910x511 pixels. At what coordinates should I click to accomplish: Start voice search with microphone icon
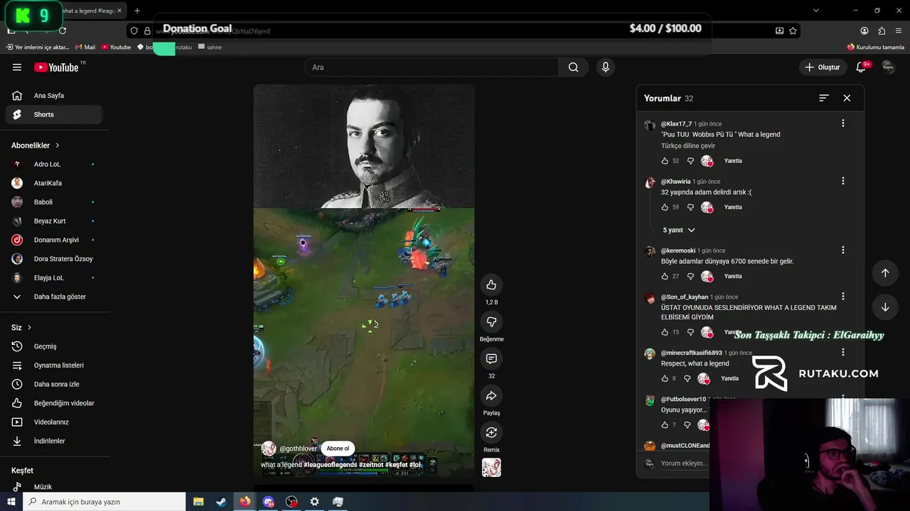tap(605, 67)
